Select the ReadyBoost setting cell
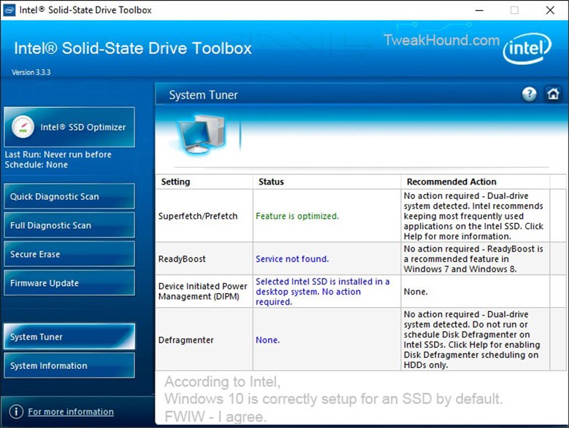 coord(204,259)
